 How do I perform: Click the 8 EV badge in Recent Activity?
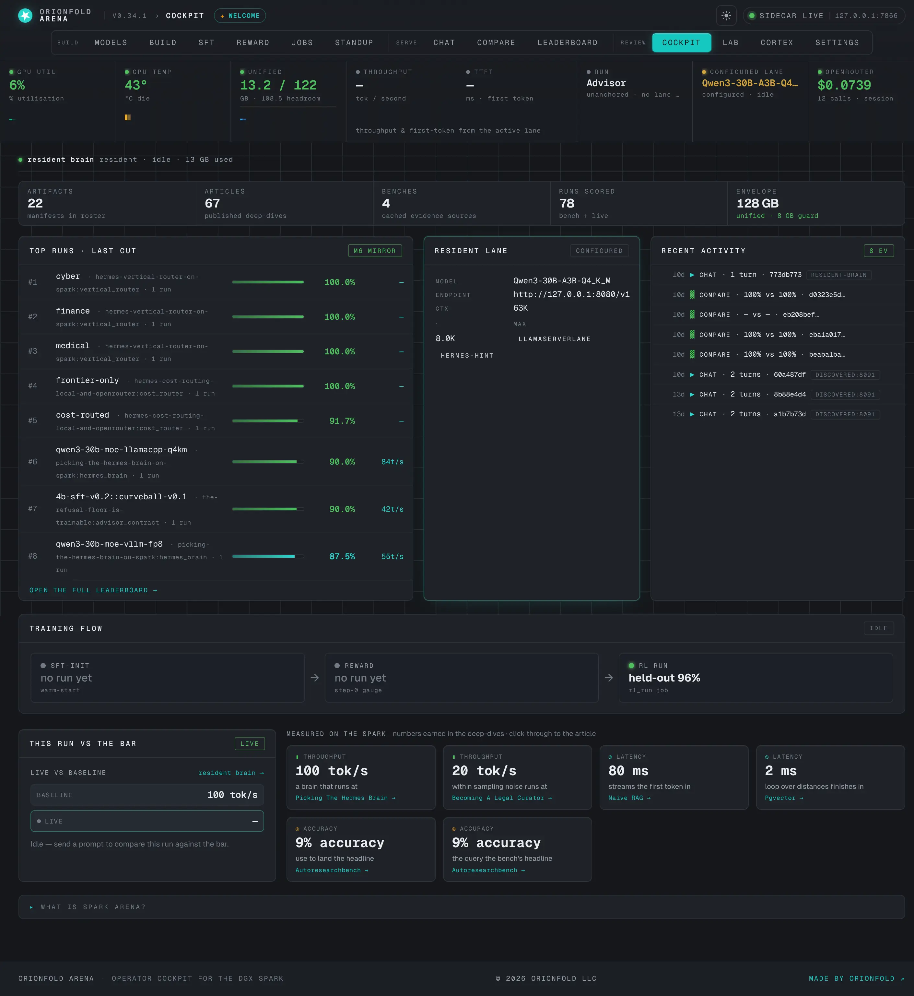pyautogui.click(x=878, y=251)
